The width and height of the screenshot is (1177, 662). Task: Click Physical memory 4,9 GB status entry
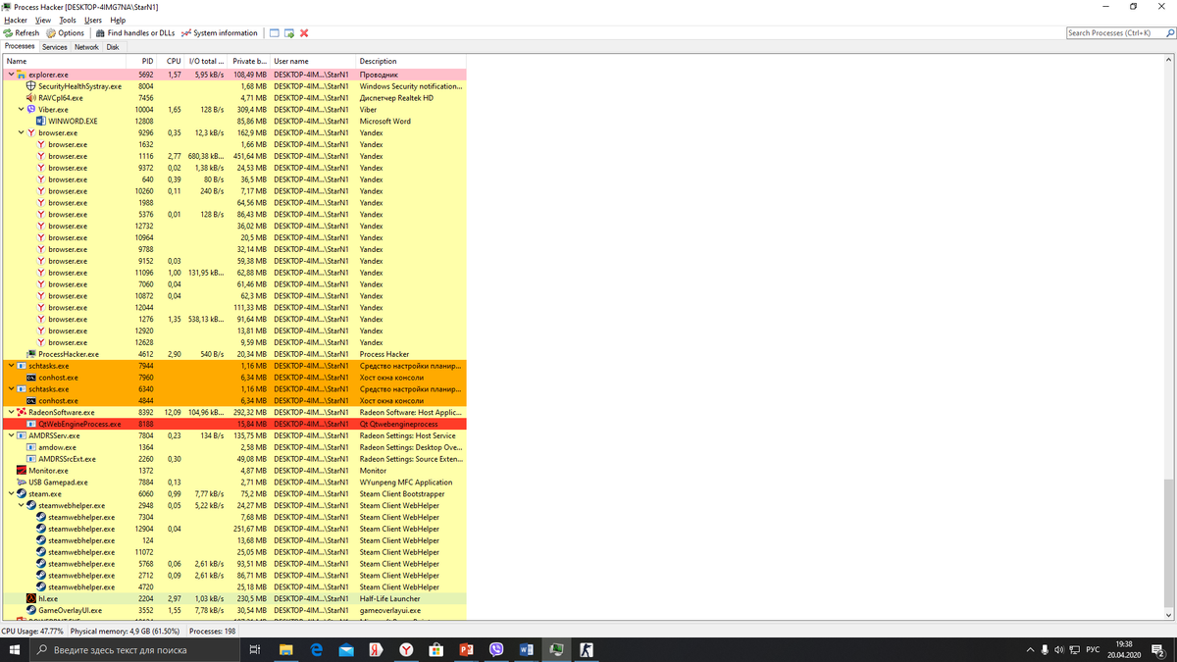point(125,632)
